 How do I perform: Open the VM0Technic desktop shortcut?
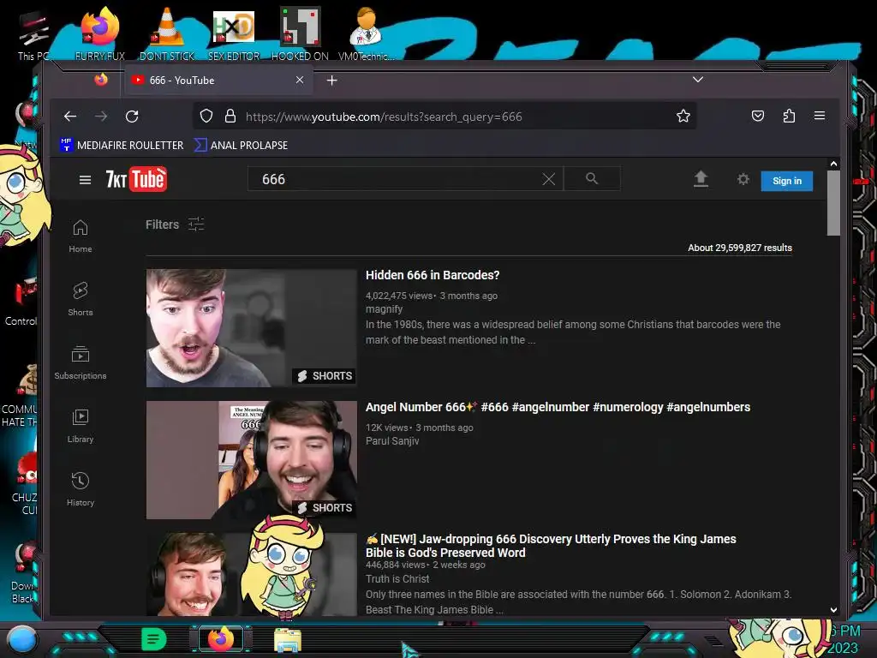366,33
